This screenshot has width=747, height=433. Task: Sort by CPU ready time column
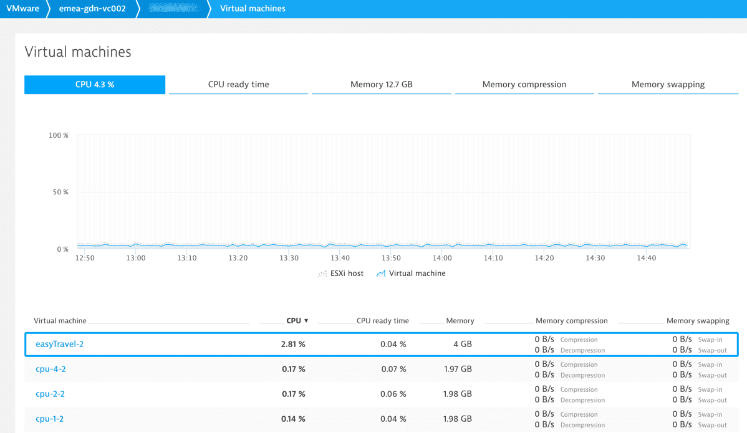(x=382, y=321)
